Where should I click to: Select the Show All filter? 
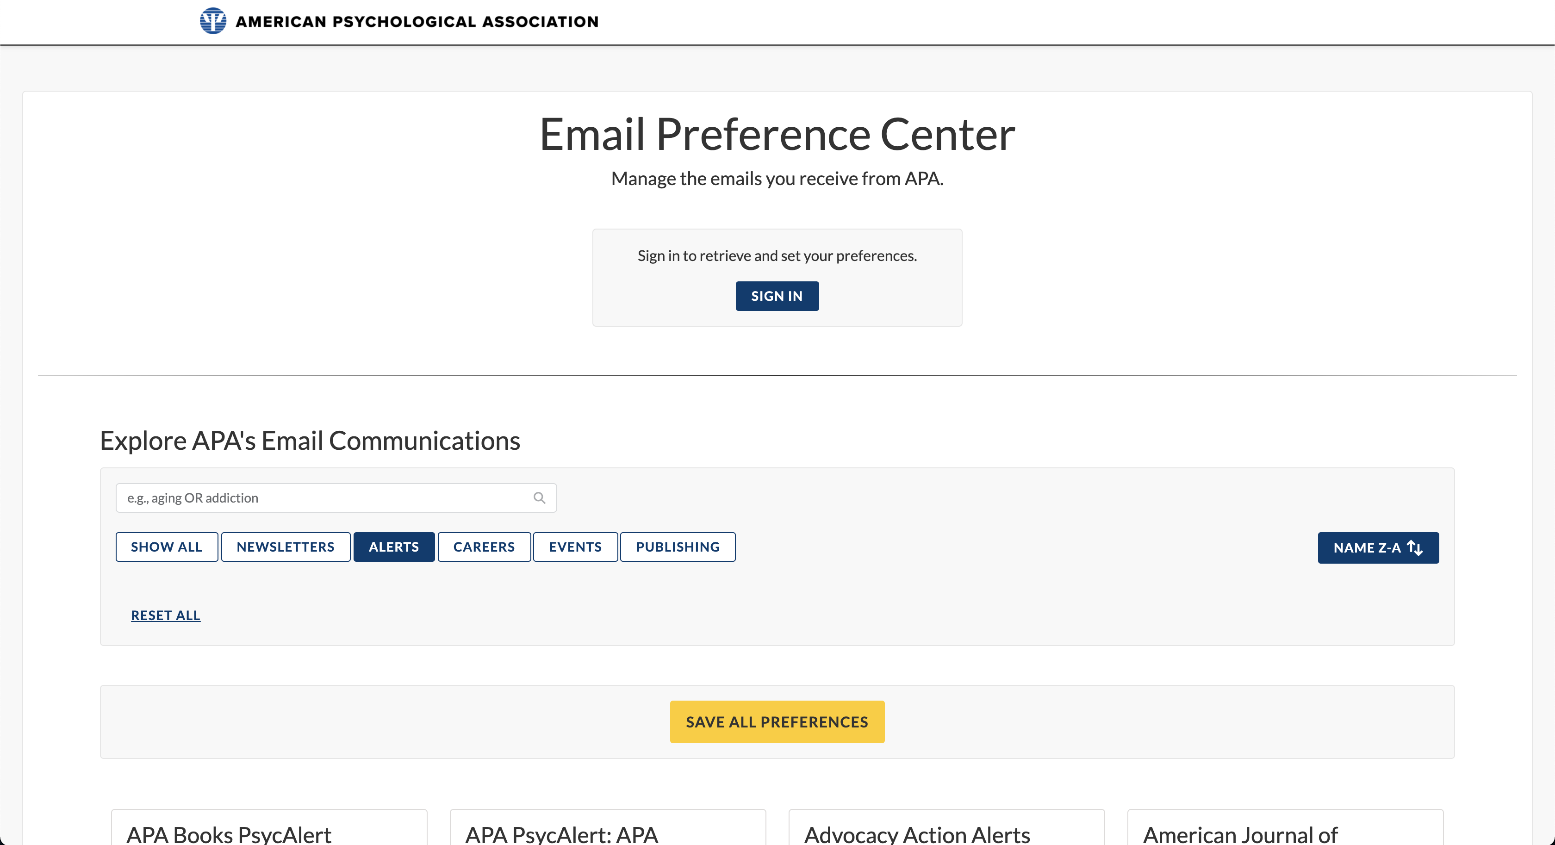click(167, 547)
